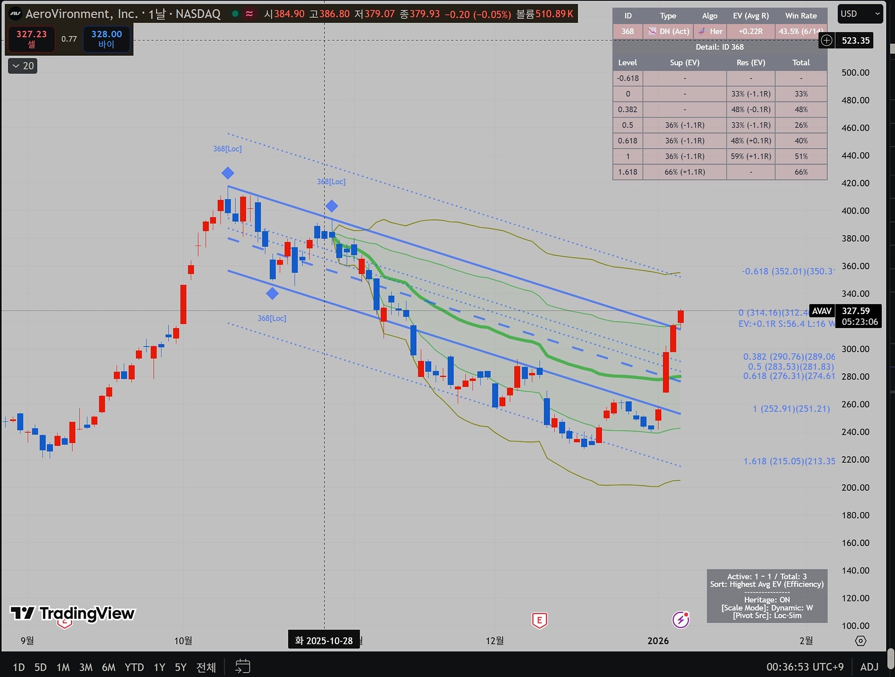Click the 327.23 sell button

(x=32, y=39)
